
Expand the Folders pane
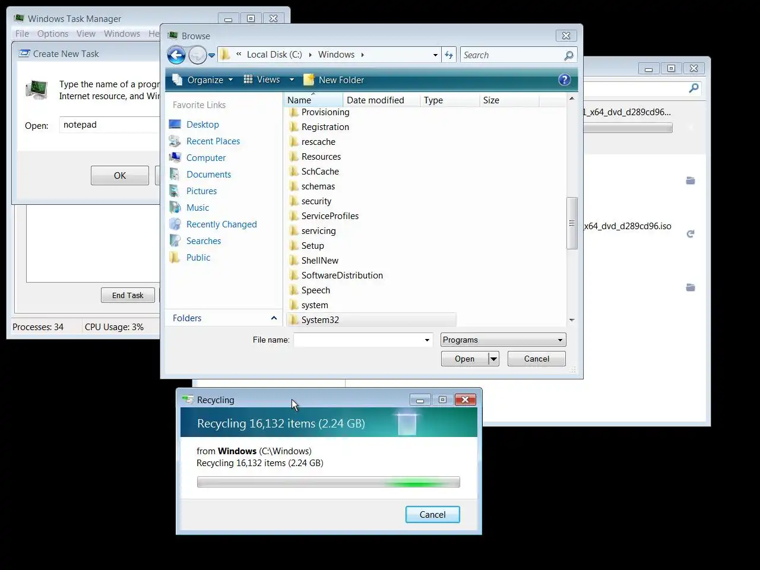(x=224, y=318)
